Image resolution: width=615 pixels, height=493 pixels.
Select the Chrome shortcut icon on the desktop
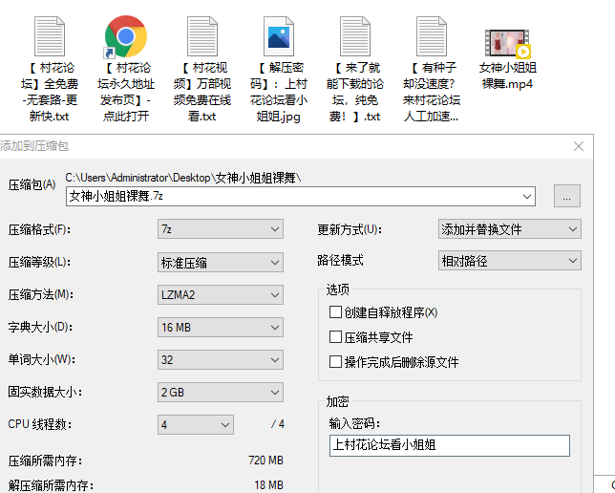coord(124,36)
